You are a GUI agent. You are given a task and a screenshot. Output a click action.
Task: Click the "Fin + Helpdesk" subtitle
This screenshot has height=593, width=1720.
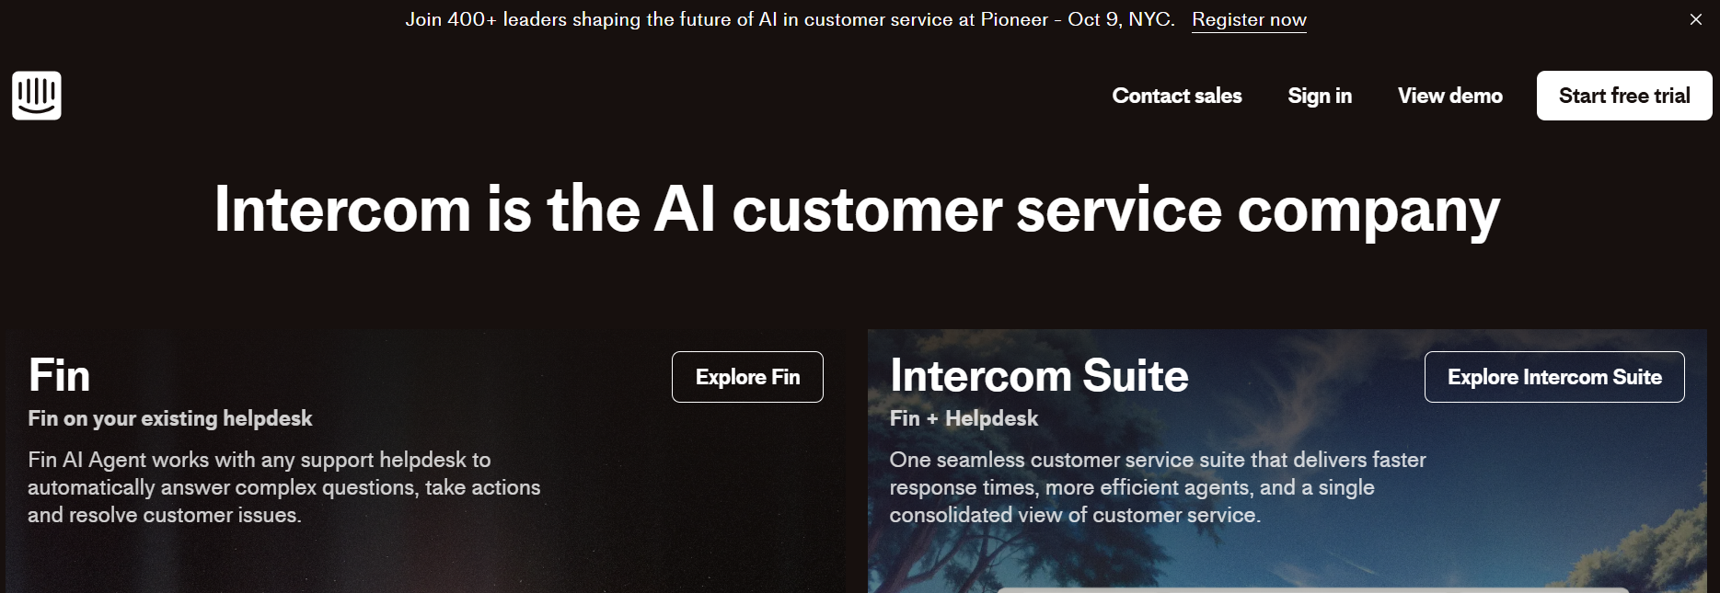964,418
